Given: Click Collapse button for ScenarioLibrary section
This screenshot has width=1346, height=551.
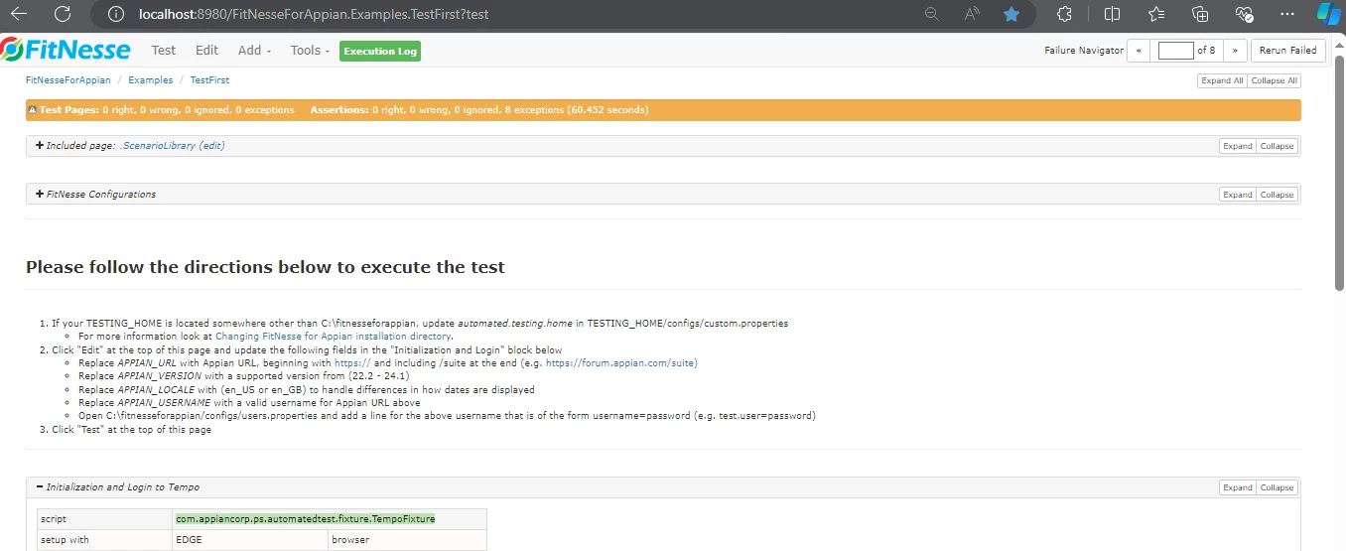Looking at the screenshot, I should 1277,146.
